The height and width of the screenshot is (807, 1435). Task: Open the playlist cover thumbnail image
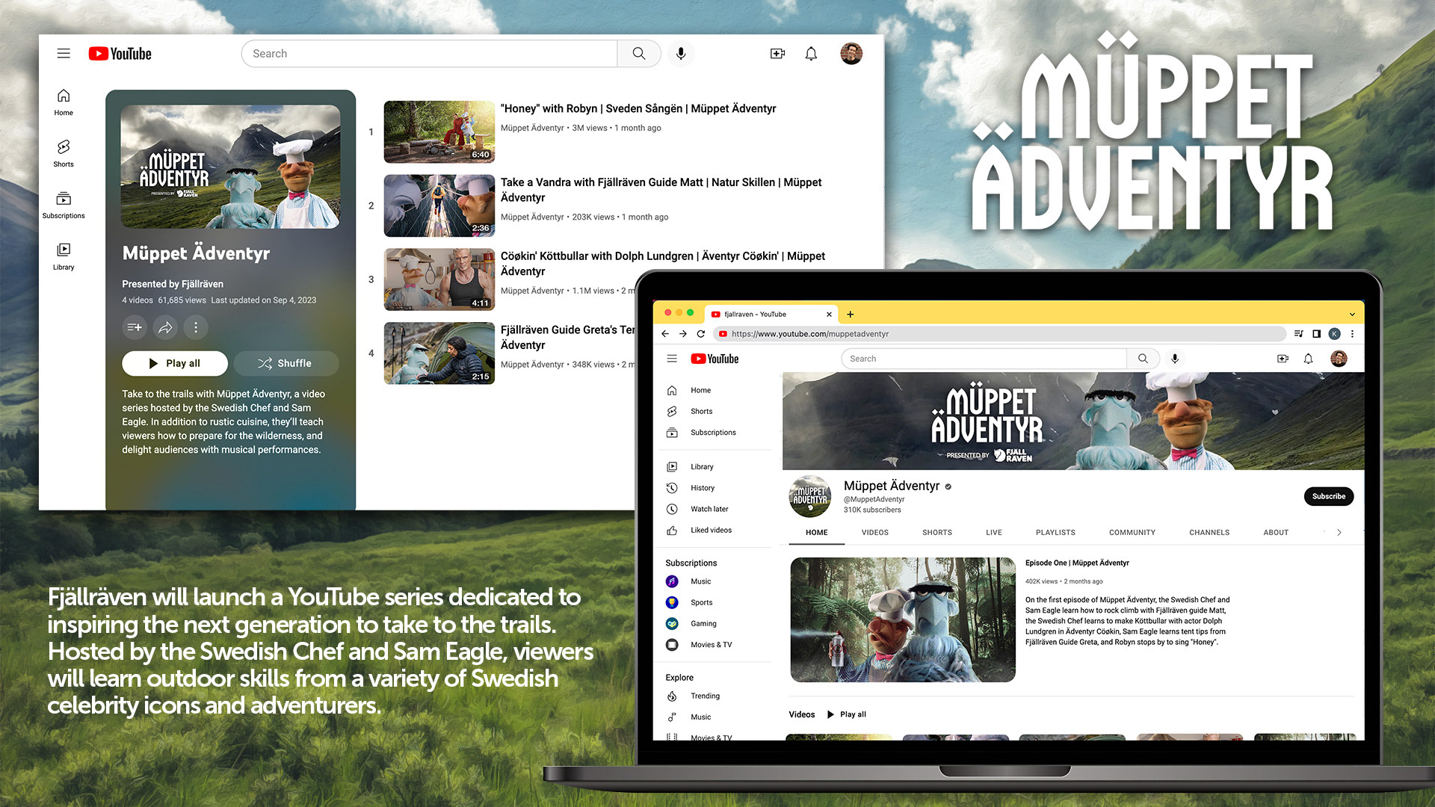[230, 167]
